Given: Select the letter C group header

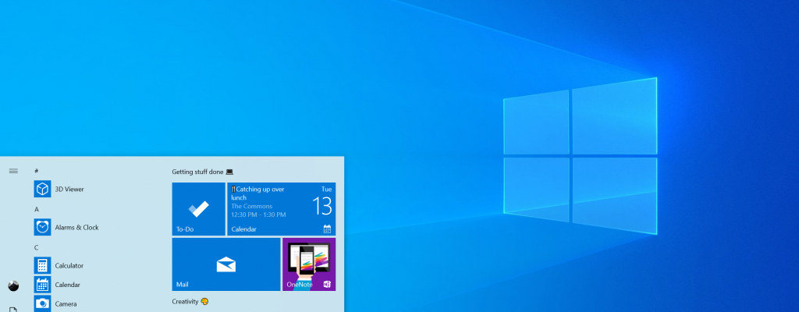Looking at the screenshot, I should (36, 247).
